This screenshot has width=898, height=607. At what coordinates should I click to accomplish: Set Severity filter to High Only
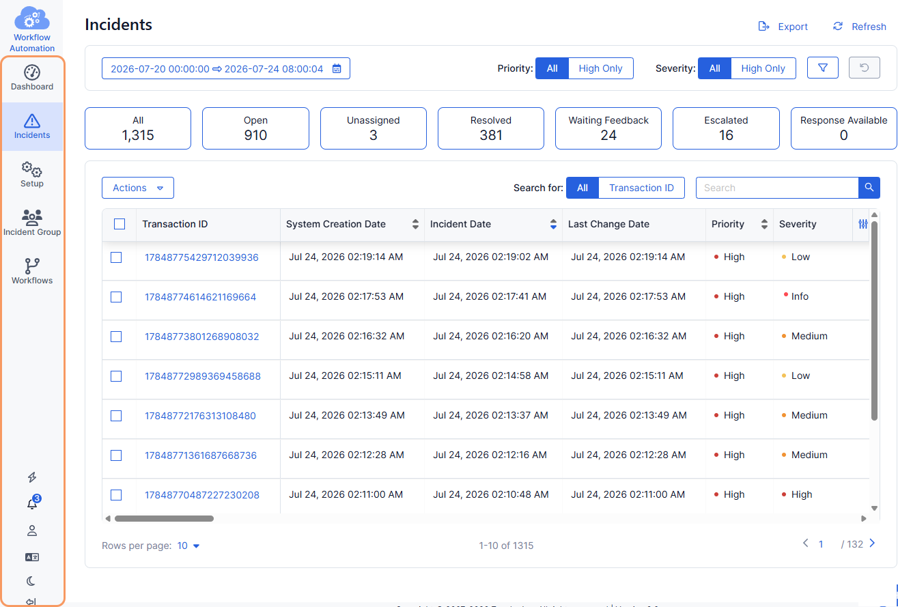coord(763,68)
